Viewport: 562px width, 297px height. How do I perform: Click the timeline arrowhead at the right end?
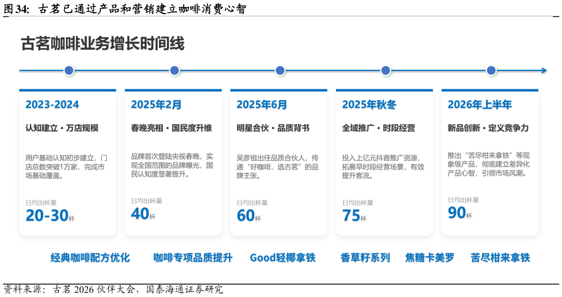click(544, 71)
